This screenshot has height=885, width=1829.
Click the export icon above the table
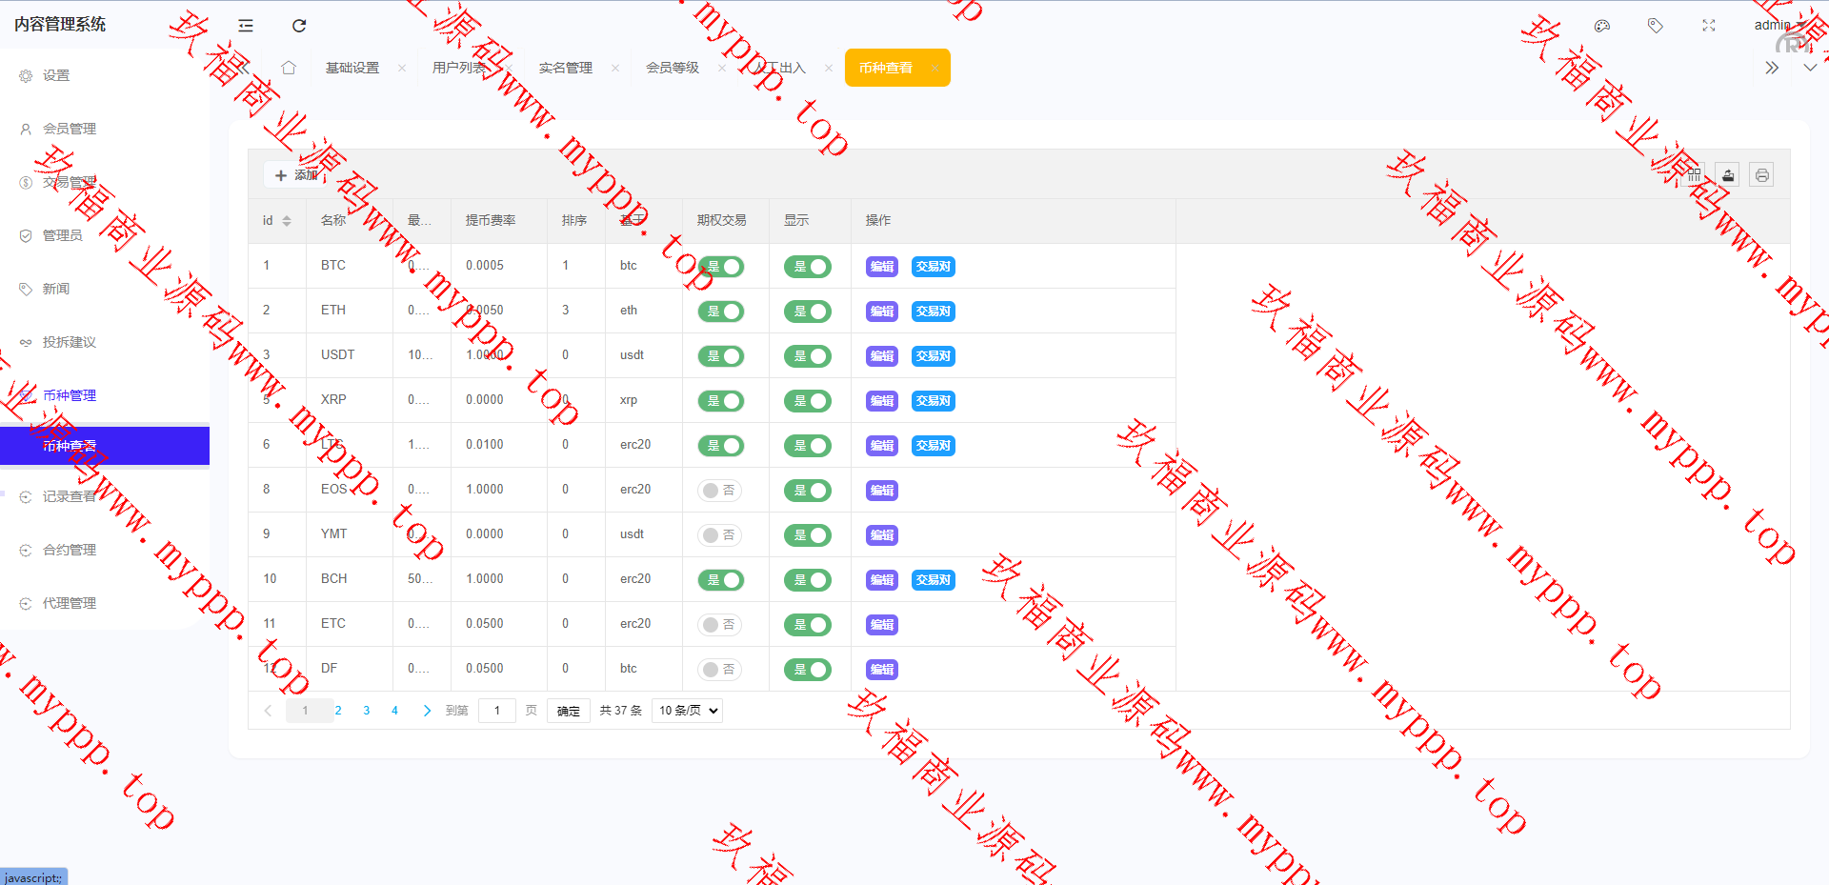coord(1728,175)
